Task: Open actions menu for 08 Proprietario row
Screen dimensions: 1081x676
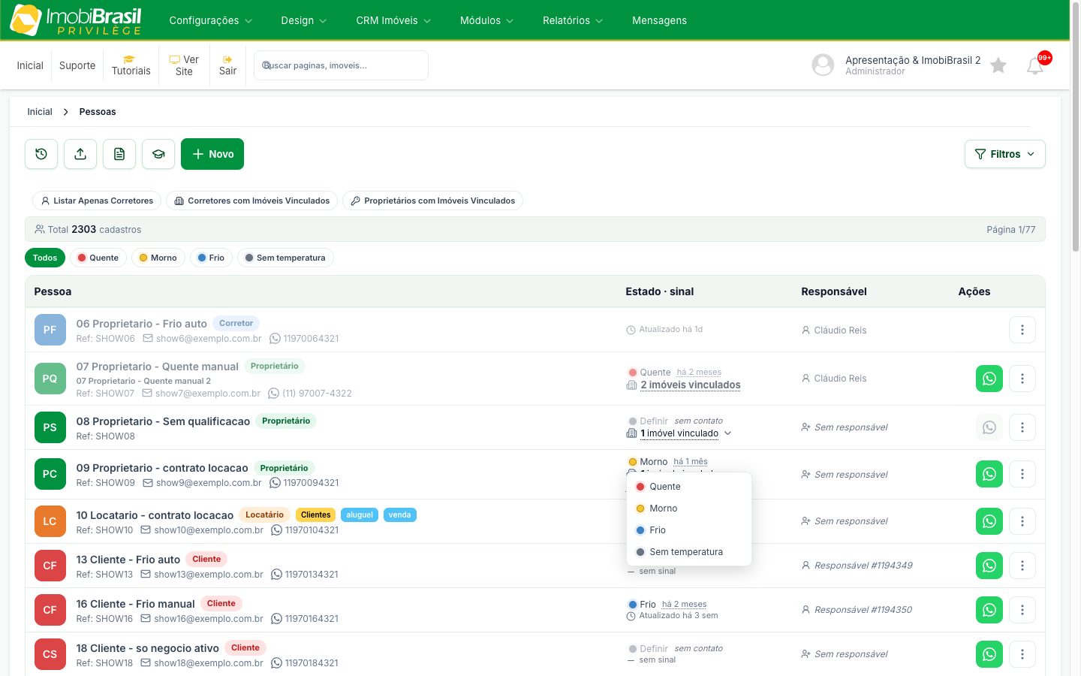Action: [x=1022, y=427]
